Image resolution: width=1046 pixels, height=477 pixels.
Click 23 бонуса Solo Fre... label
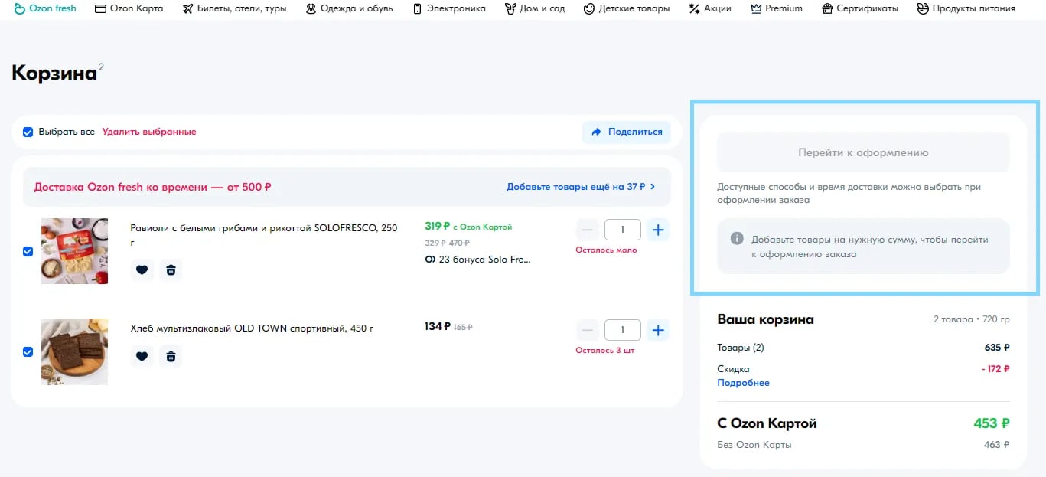point(477,260)
